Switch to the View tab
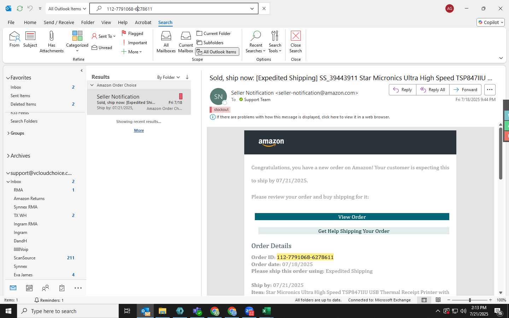This screenshot has width=509, height=318. (106, 22)
